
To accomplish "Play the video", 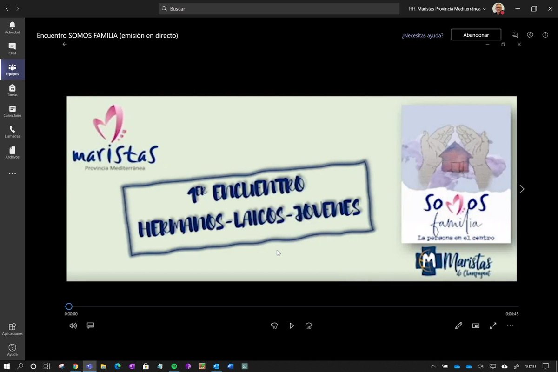I will pos(292,325).
